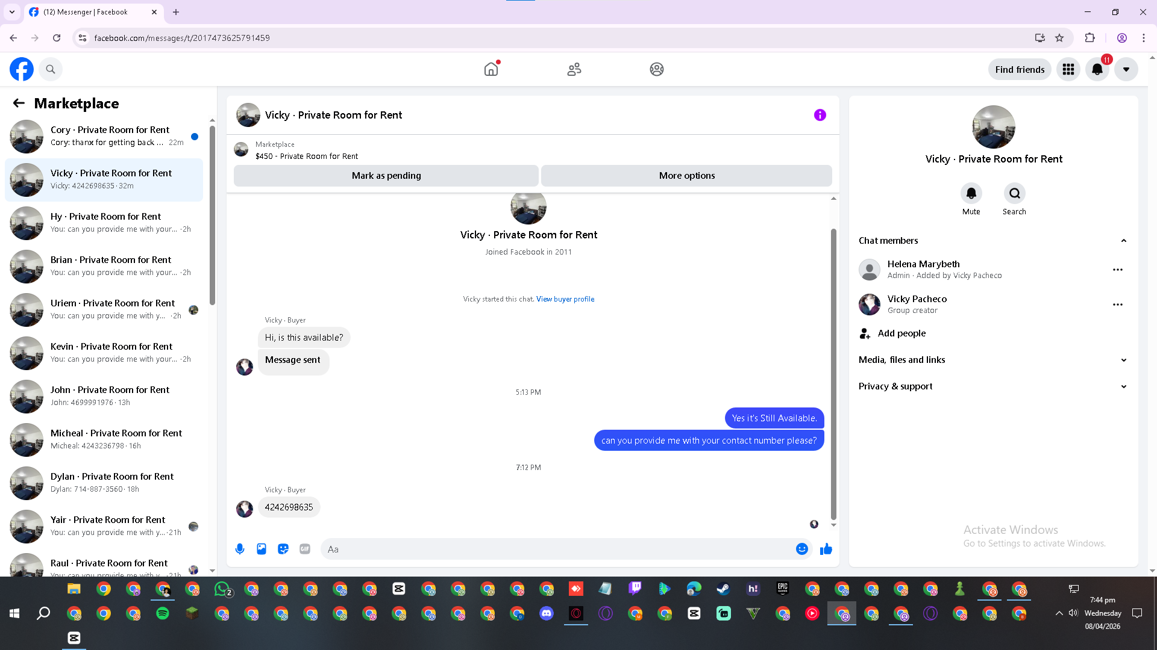Open options menu for Helena Marybeth

pyautogui.click(x=1117, y=270)
